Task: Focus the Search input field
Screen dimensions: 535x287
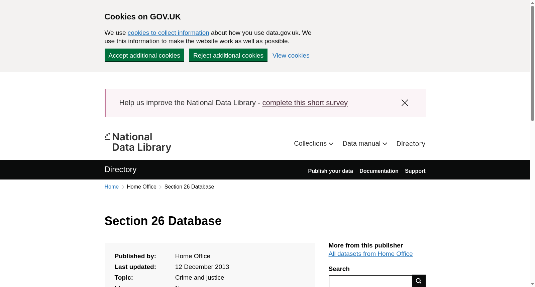Action: (370, 281)
